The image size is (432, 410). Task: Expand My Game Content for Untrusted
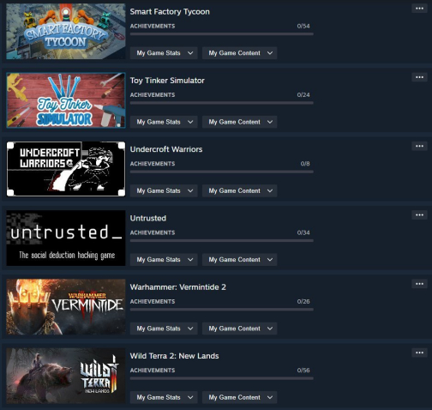pos(239,260)
